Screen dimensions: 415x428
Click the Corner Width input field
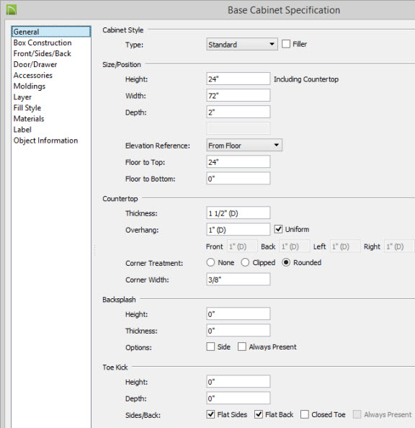(238, 280)
